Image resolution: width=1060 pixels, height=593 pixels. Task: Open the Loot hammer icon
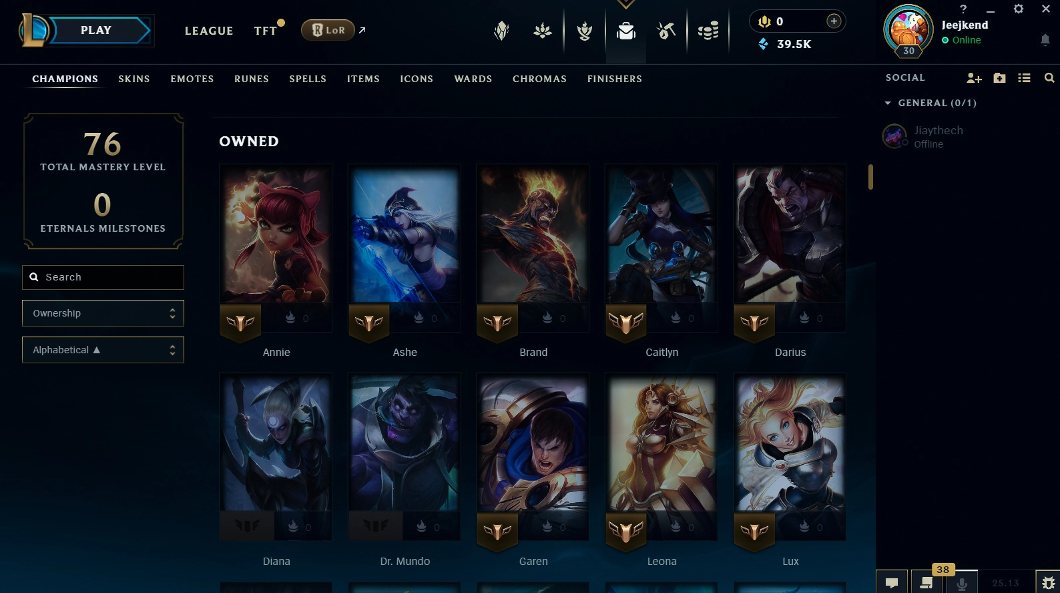[x=666, y=31]
